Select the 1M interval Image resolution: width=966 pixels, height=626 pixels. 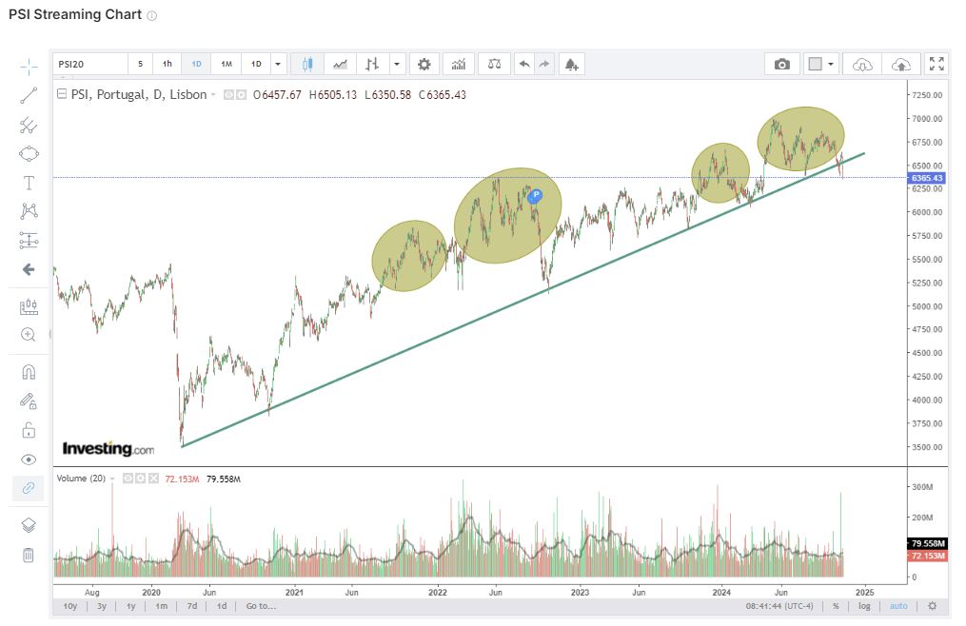(227, 64)
